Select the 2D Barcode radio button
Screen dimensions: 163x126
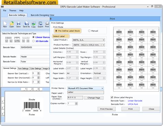click(x=33, y=41)
